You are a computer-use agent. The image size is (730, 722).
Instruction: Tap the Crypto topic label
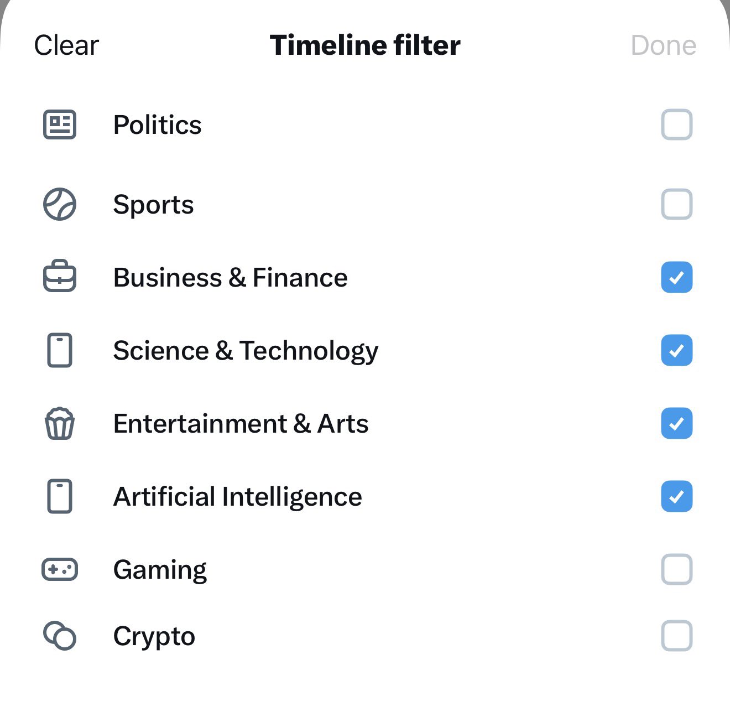[x=154, y=636]
